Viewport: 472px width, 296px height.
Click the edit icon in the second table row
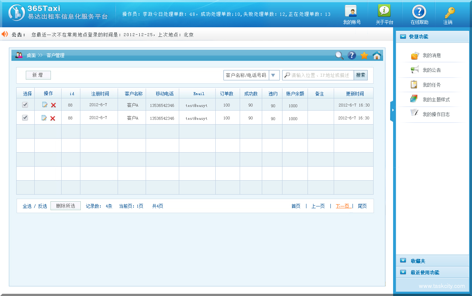[x=44, y=118]
